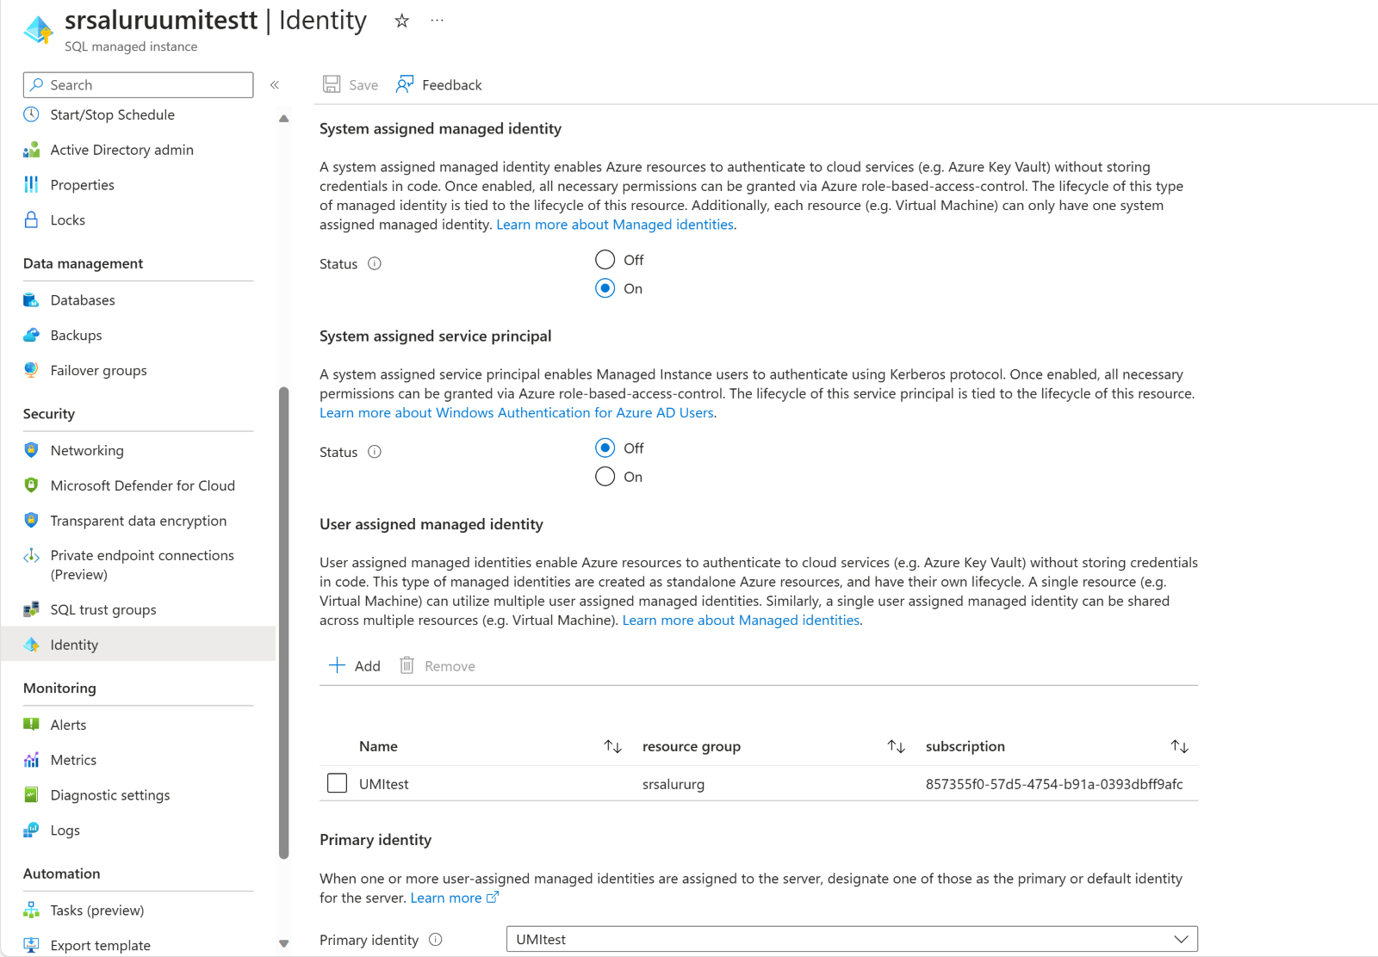1378x957 pixels.
Task: Open the Databases menu item
Action: tap(83, 300)
